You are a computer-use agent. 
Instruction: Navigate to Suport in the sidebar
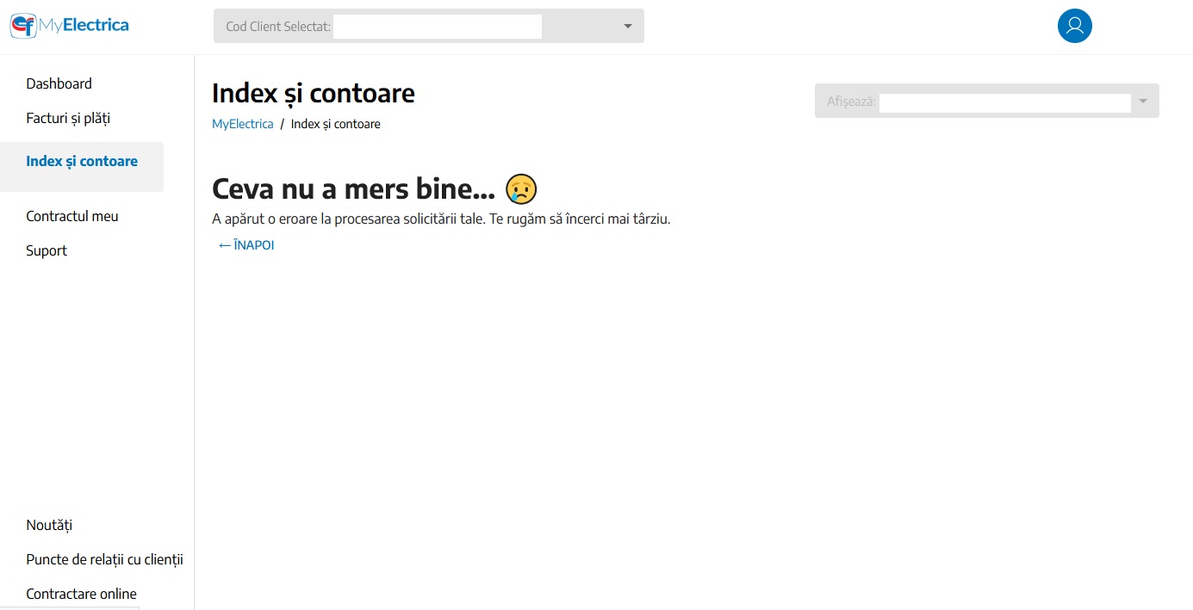(x=47, y=250)
